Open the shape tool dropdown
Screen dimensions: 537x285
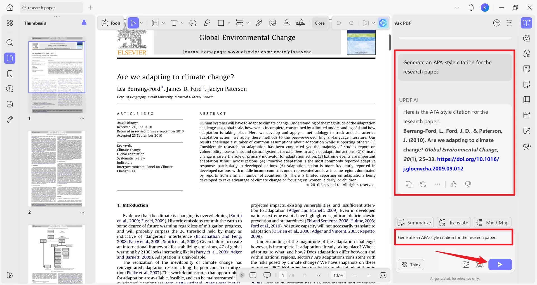click(229, 23)
